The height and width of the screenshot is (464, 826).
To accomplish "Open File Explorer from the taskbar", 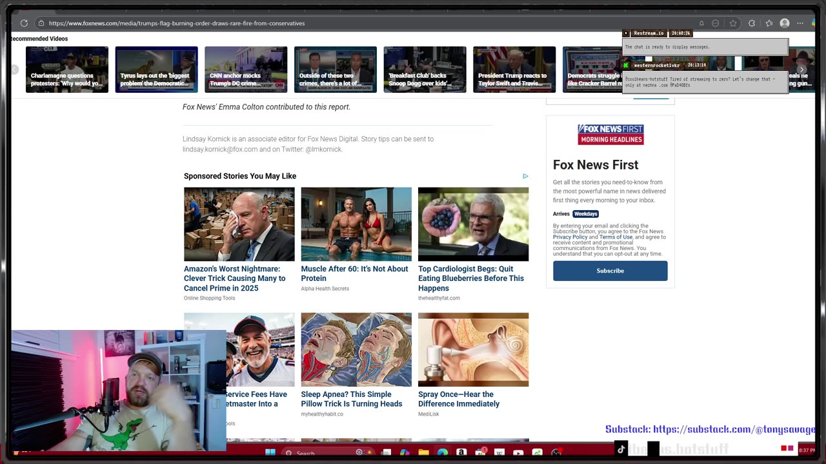I will click(423, 452).
